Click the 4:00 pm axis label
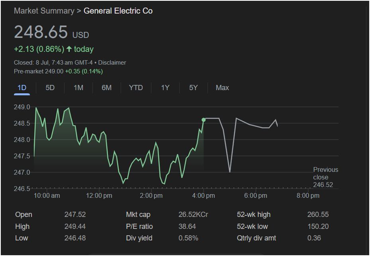Viewport: 370px width, 256px height. [204, 195]
